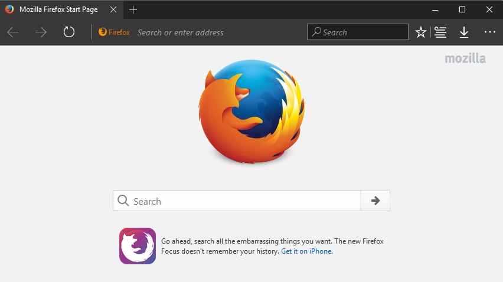This screenshot has width=503, height=282.
Task: Open the bookmarks list icon
Action: click(440, 32)
